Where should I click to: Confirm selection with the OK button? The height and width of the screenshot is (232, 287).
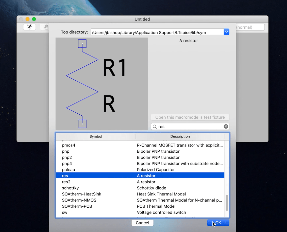coord(218,223)
